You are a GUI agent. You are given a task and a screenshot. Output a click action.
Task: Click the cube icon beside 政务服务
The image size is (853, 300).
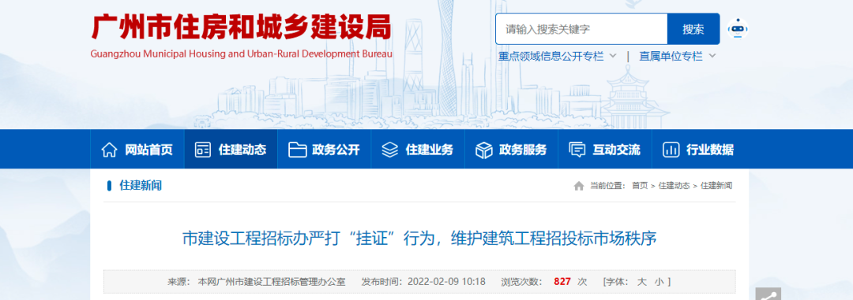click(483, 150)
